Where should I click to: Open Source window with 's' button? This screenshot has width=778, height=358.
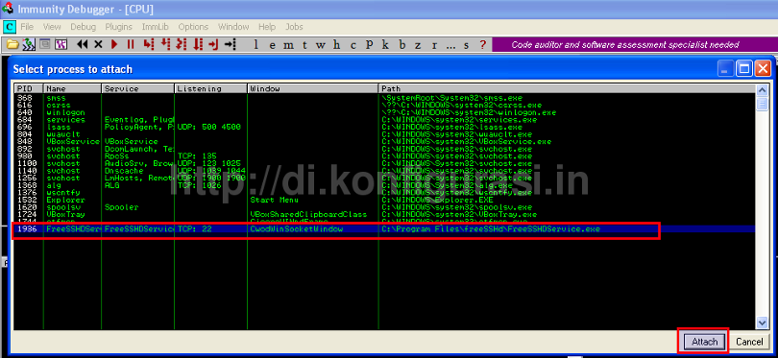[x=467, y=44]
